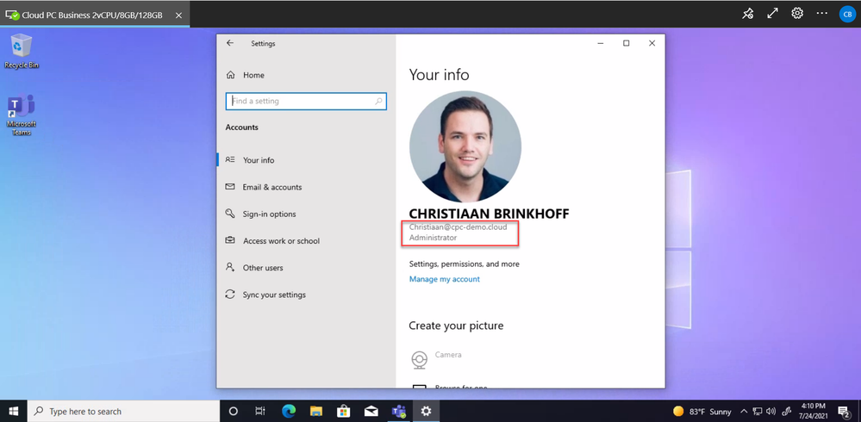Click the Manage my account link
This screenshot has height=422, width=861.
click(x=444, y=279)
